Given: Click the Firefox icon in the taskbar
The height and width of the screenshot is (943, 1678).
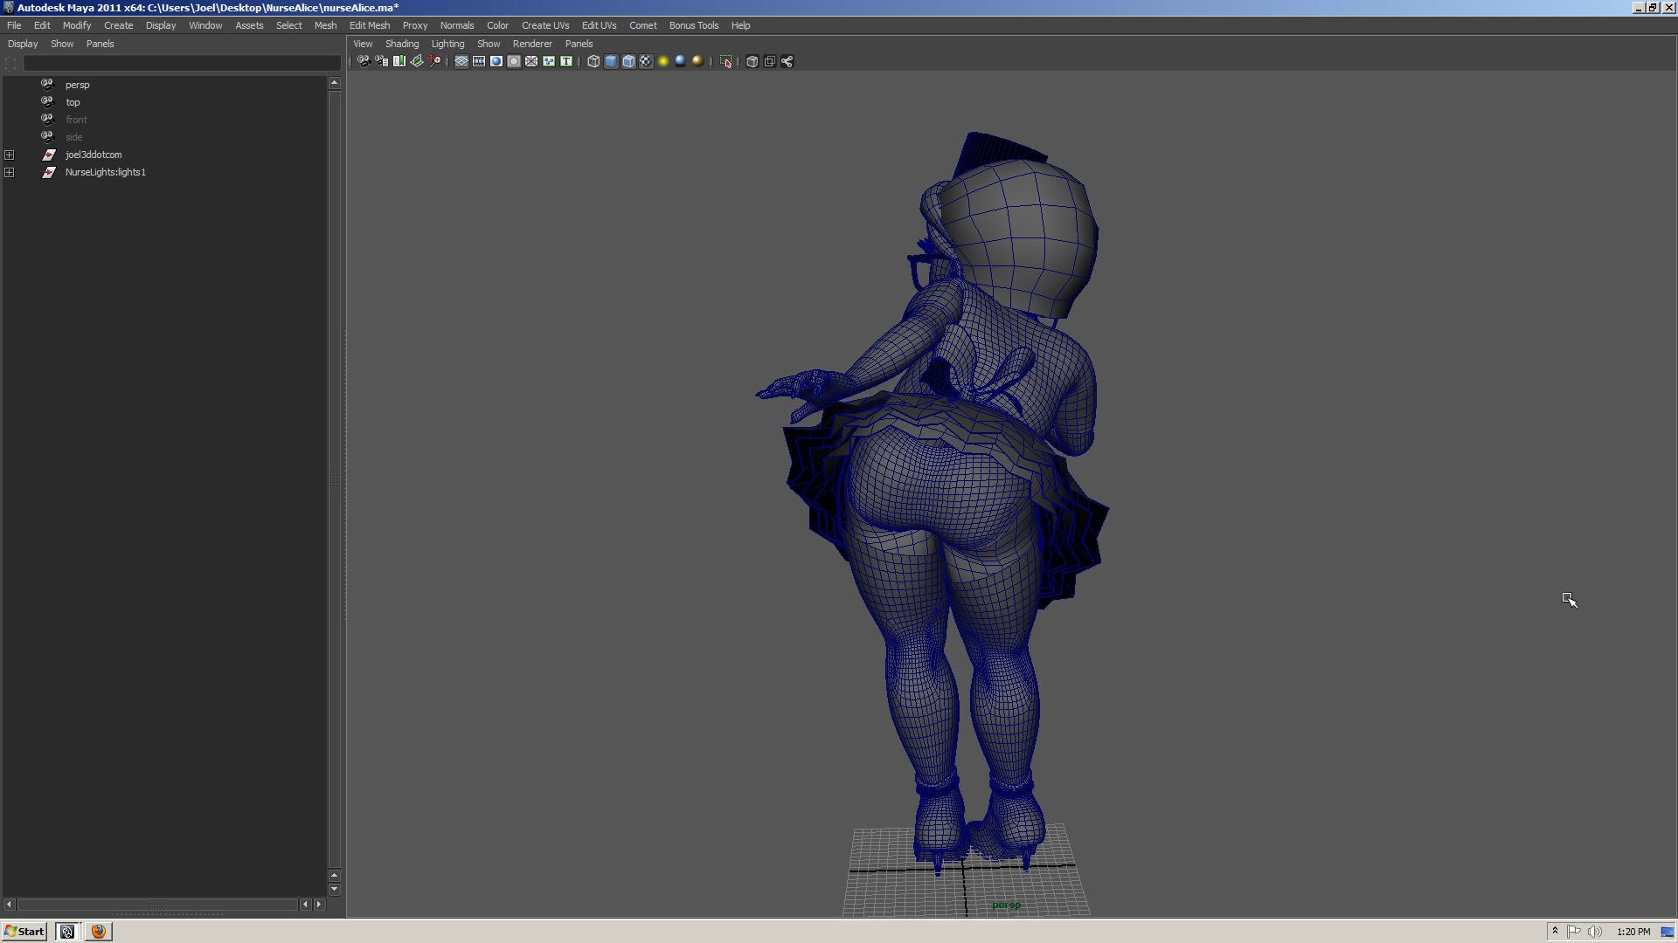Looking at the screenshot, I should click(x=99, y=931).
